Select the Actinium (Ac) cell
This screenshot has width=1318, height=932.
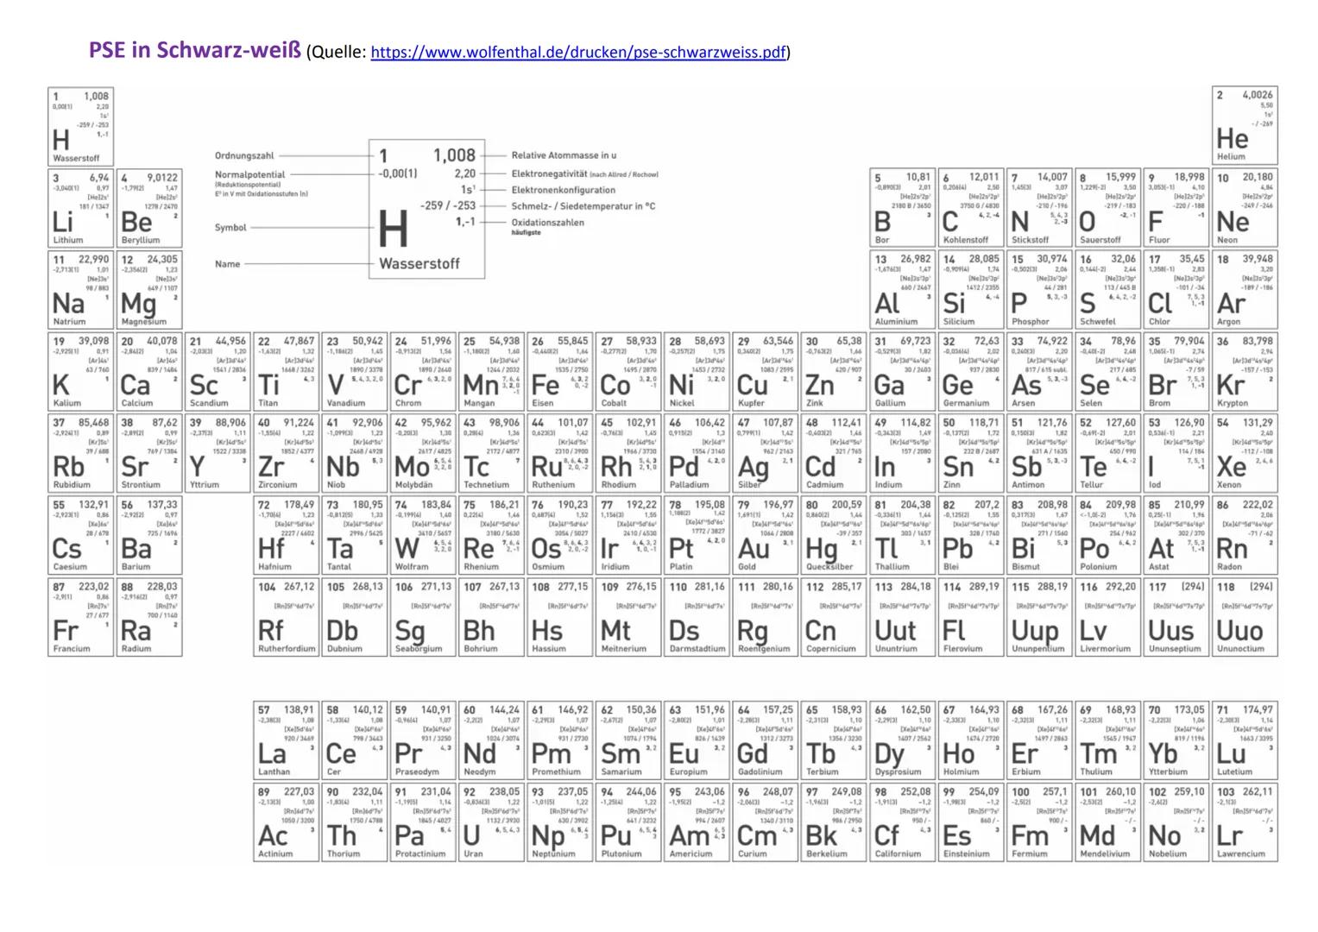pyautogui.click(x=287, y=822)
